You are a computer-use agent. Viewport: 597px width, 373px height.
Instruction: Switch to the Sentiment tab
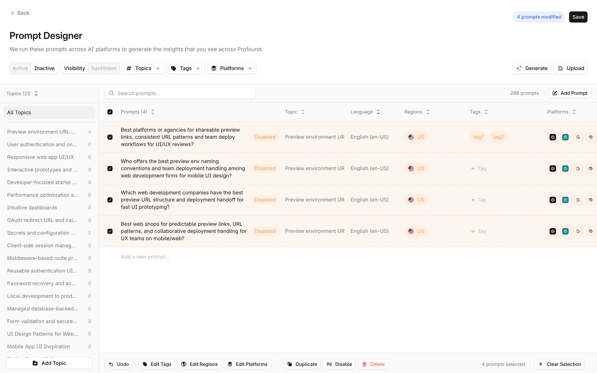pos(104,68)
